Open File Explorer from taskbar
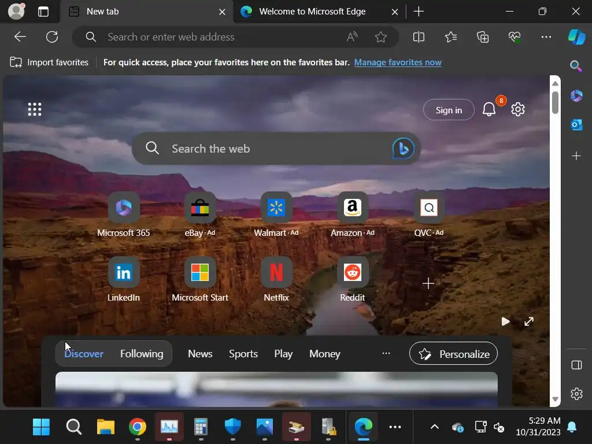Screen dimensions: 592x444 [105, 427]
